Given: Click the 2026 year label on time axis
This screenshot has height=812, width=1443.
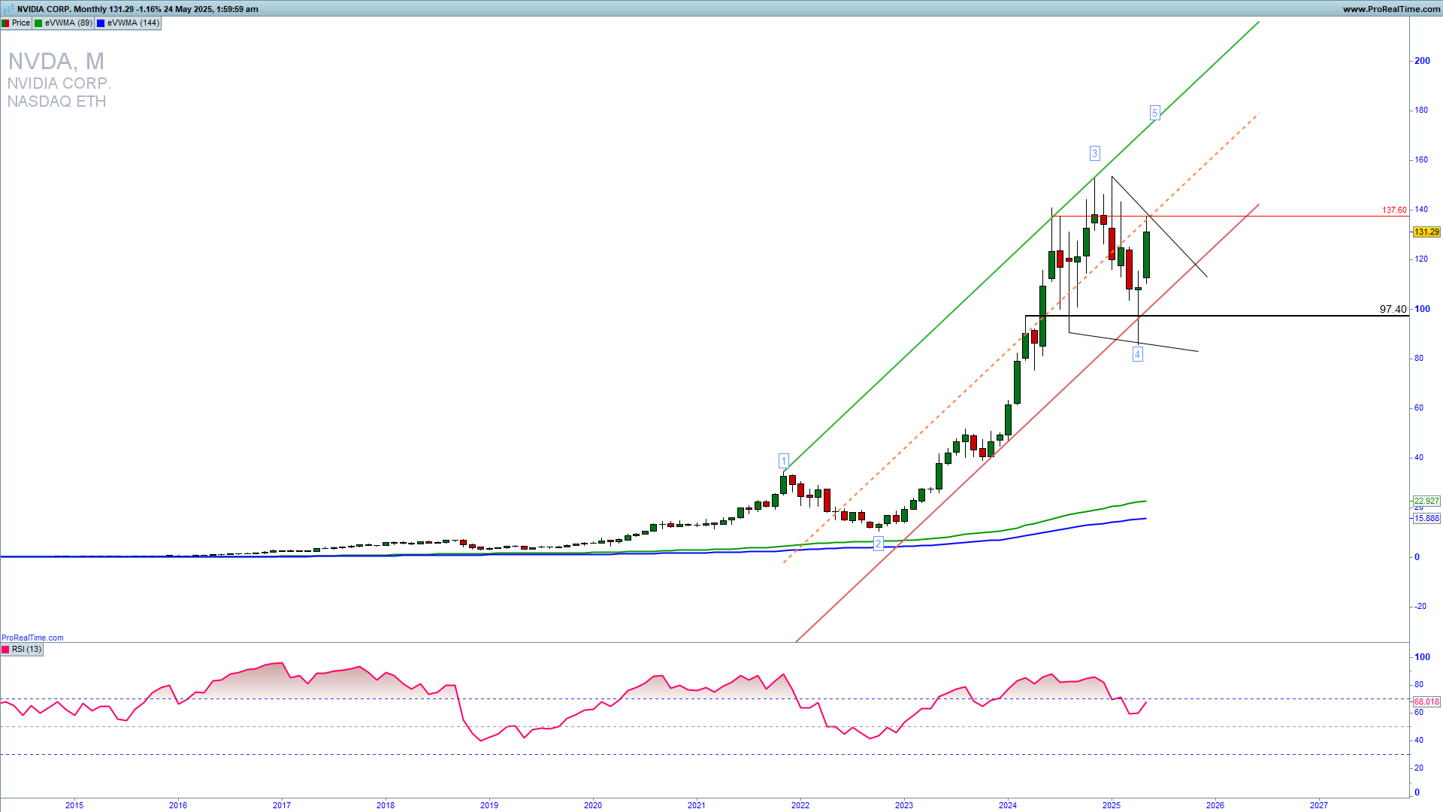Looking at the screenshot, I should [1215, 806].
